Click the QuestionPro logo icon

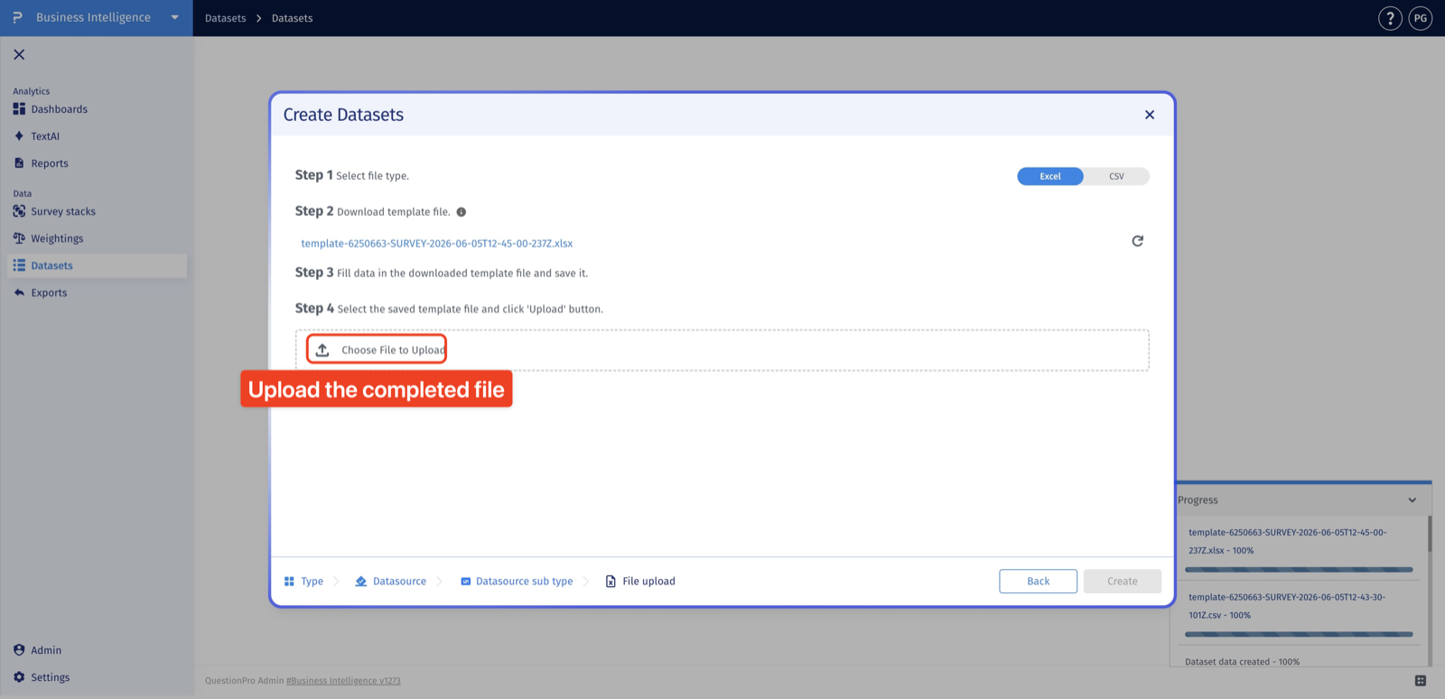tap(17, 17)
